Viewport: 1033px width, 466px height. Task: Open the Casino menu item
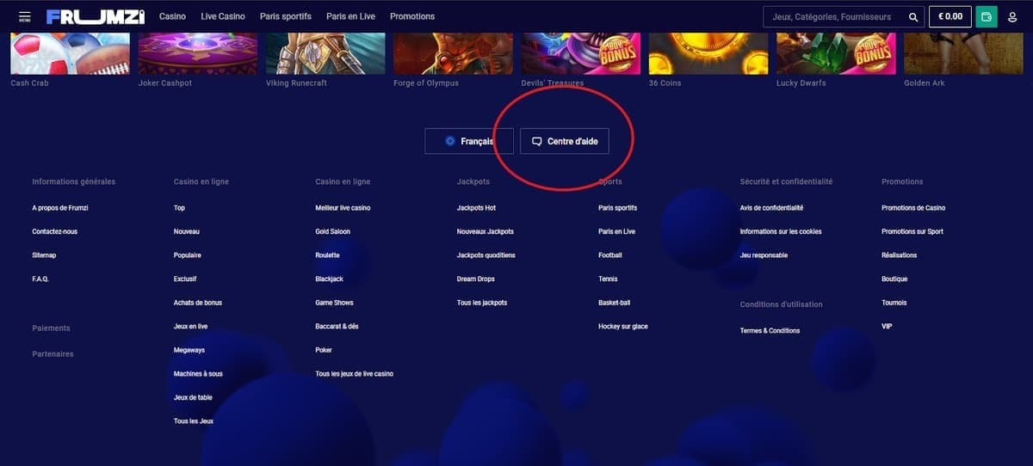(172, 16)
